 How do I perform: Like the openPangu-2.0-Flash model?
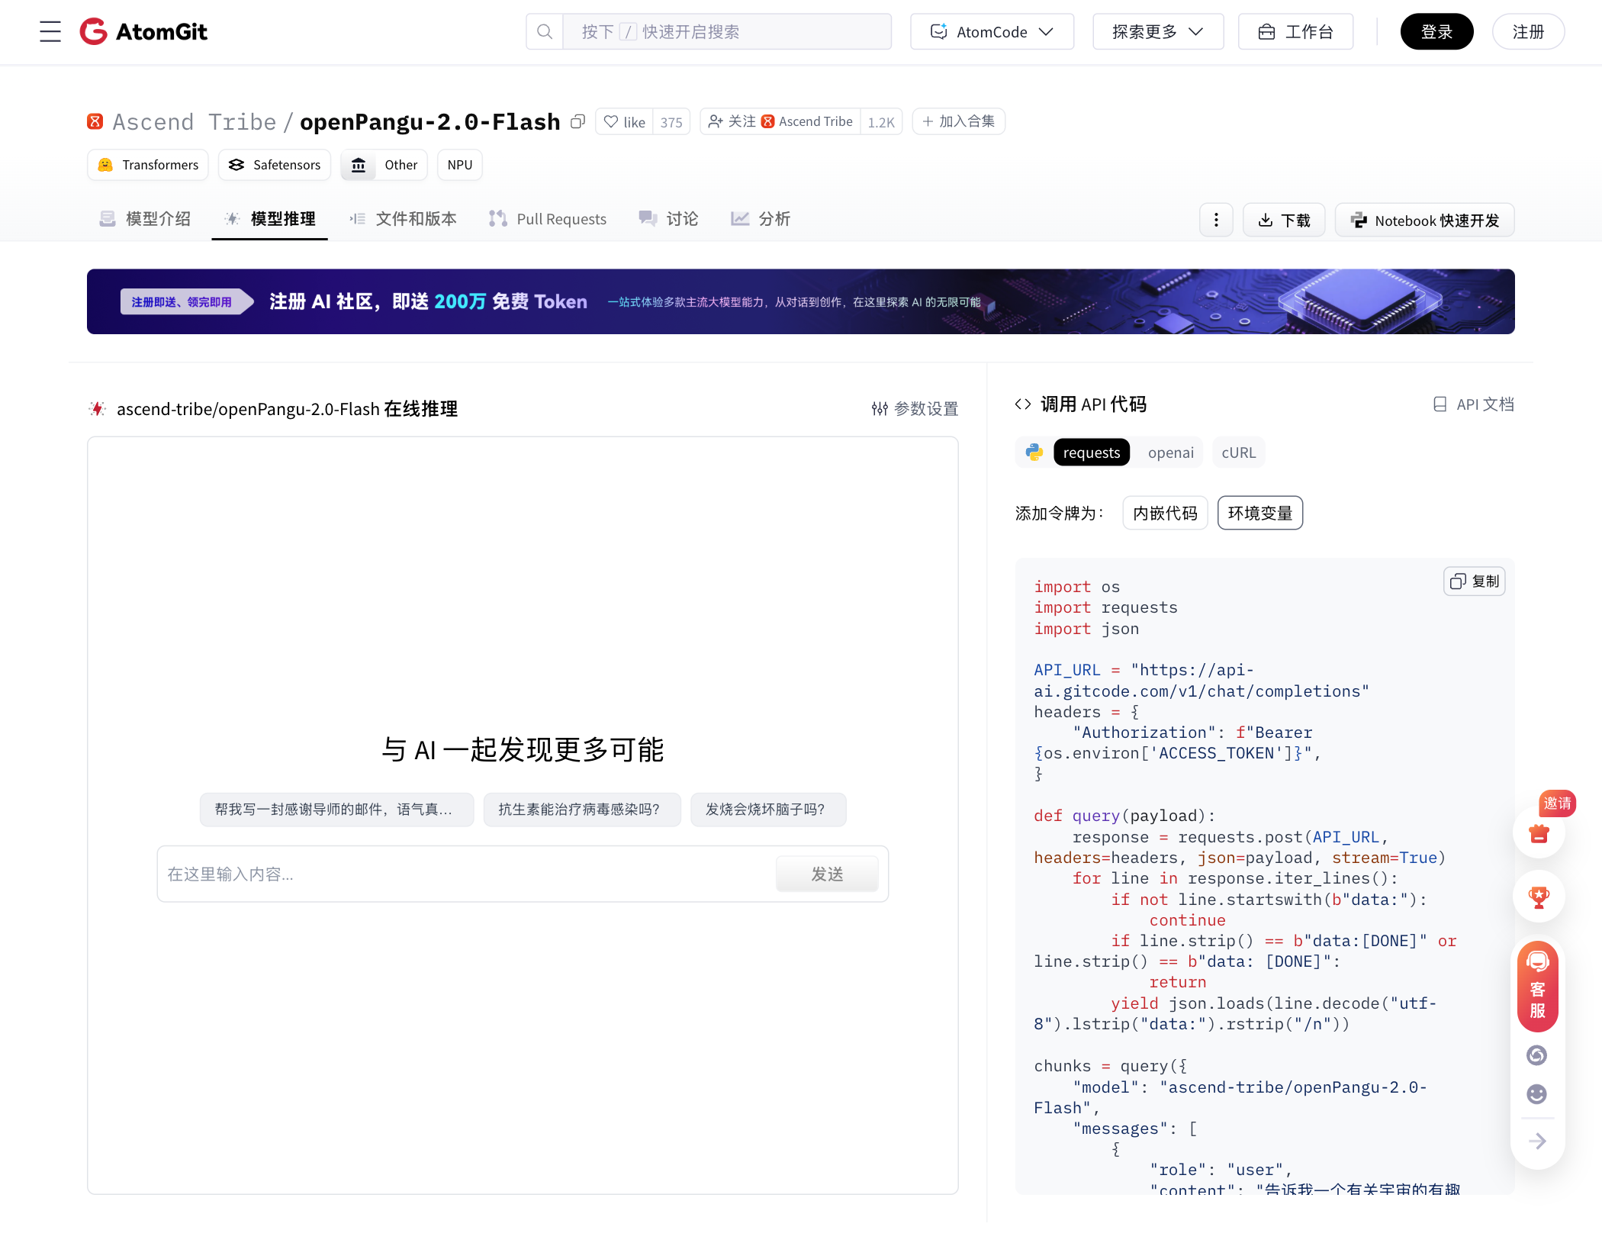pos(625,121)
